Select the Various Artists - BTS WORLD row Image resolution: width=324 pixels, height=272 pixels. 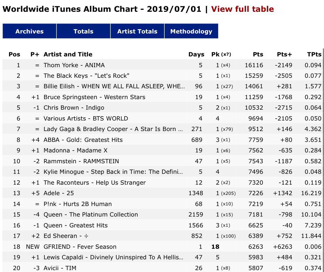(162, 118)
